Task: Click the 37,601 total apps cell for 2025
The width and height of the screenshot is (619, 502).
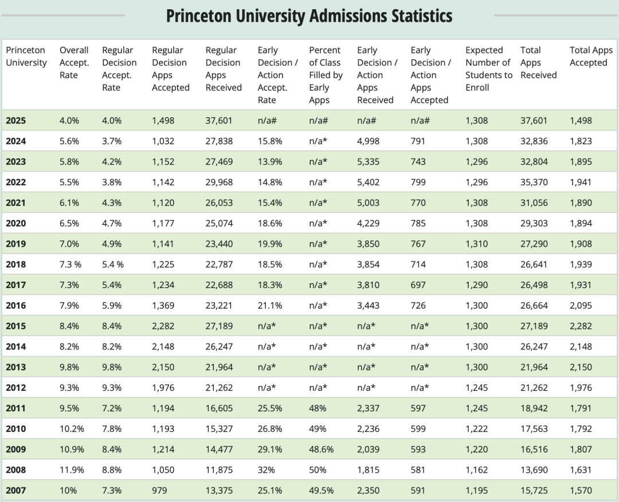Action: [534, 120]
